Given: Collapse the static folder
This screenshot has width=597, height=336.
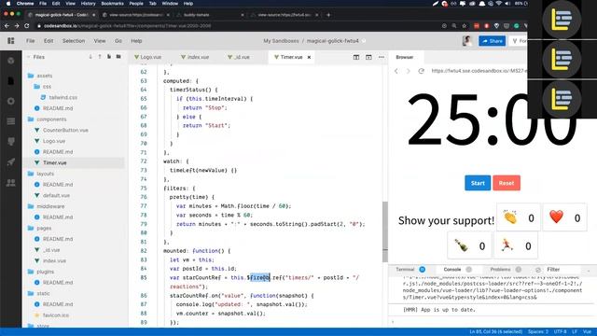Looking at the screenshot, I should 39,293.
